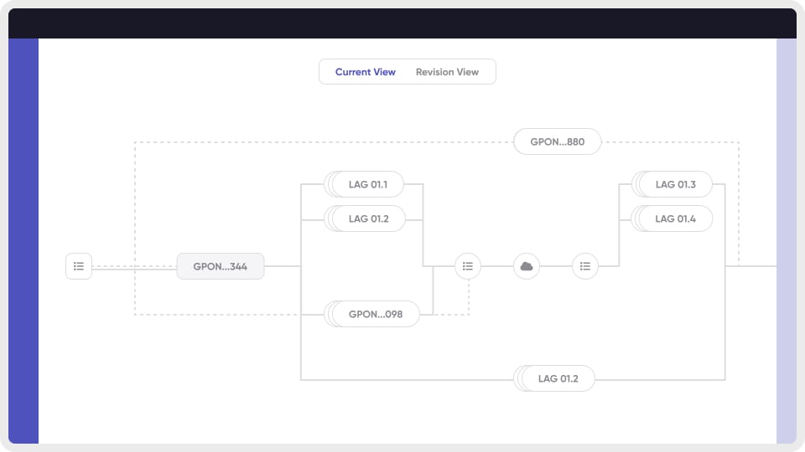Viewport: 805px width, 452px height.
Task: Select the lone LAG 01.2 node on bottom branch
Action: click(x=554, y=378)
